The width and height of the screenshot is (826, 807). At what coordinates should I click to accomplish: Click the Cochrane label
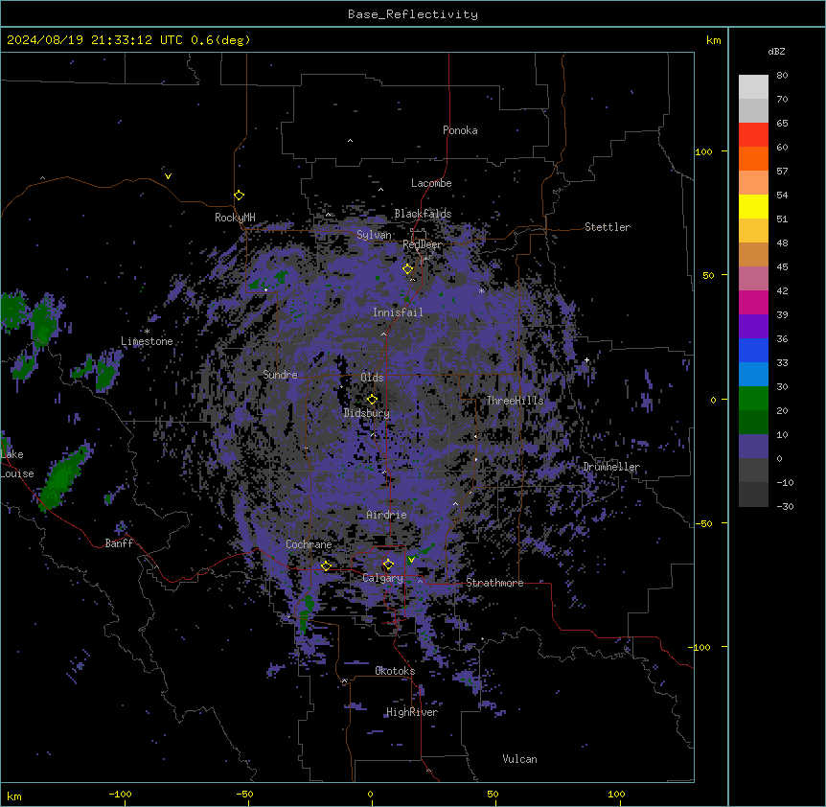[309, 544]
